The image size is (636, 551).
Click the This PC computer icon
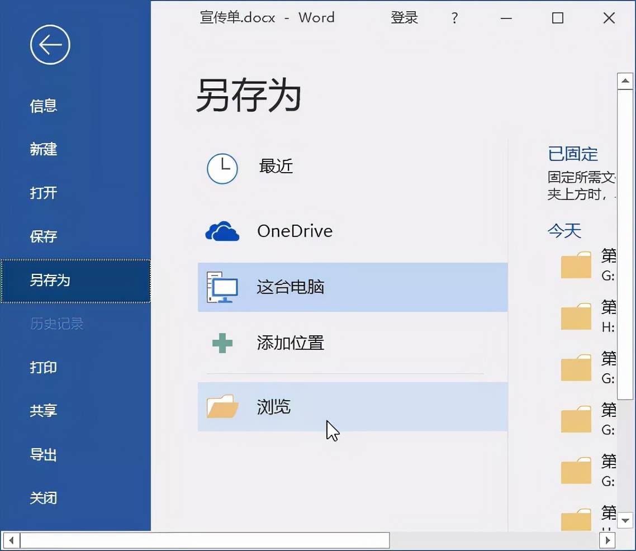pos(222,287)
